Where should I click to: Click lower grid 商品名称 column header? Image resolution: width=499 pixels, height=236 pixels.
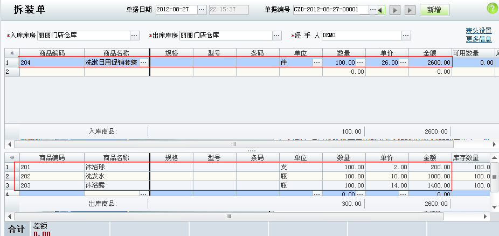[x=117, y=157]
